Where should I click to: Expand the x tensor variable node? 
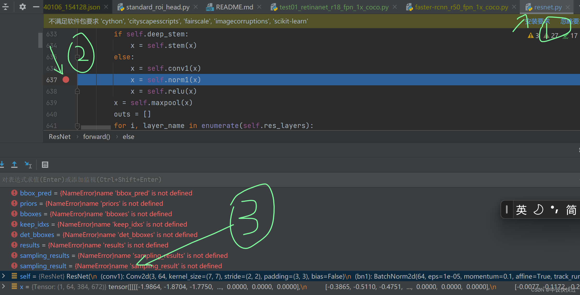[3, 287]
